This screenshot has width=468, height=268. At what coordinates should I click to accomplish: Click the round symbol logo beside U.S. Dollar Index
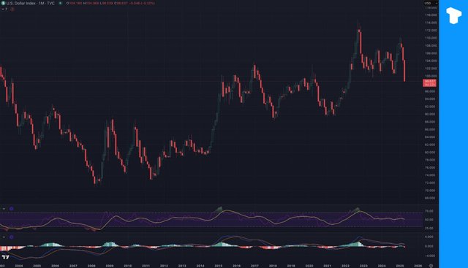pos(4,3)
